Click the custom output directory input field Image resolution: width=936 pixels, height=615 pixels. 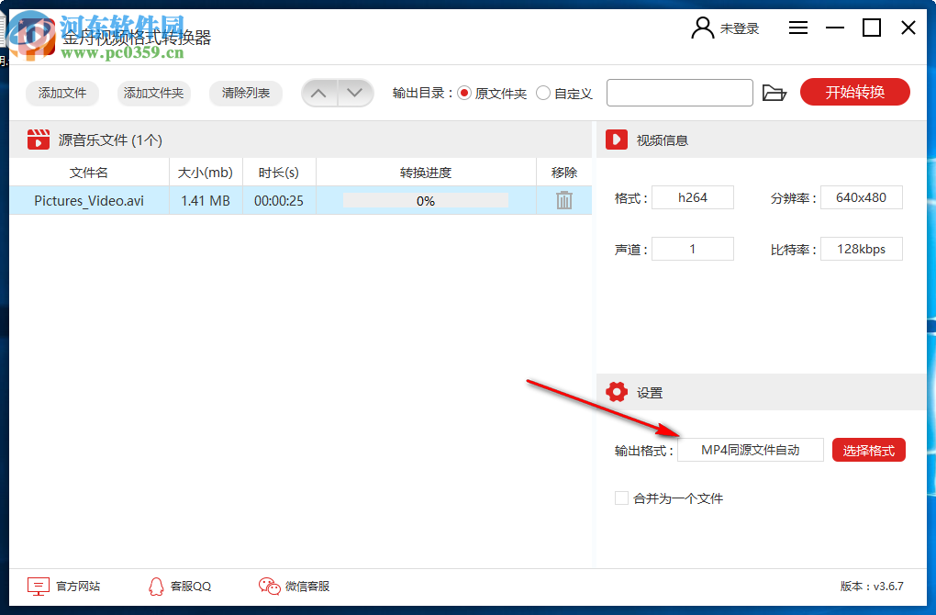tap(679, 93)
